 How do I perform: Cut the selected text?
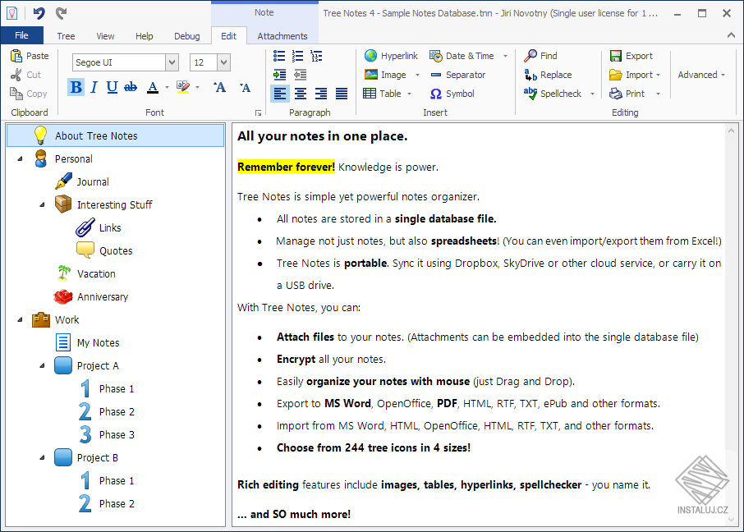click(25, 75)
